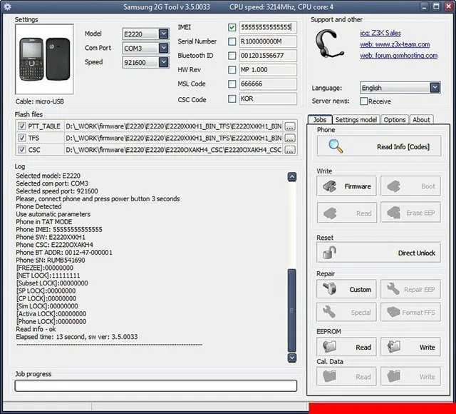The width and height of the screenshot is (456, 414).
Task: Click the log scroll-down arrow
Action: tap(292, 357)
